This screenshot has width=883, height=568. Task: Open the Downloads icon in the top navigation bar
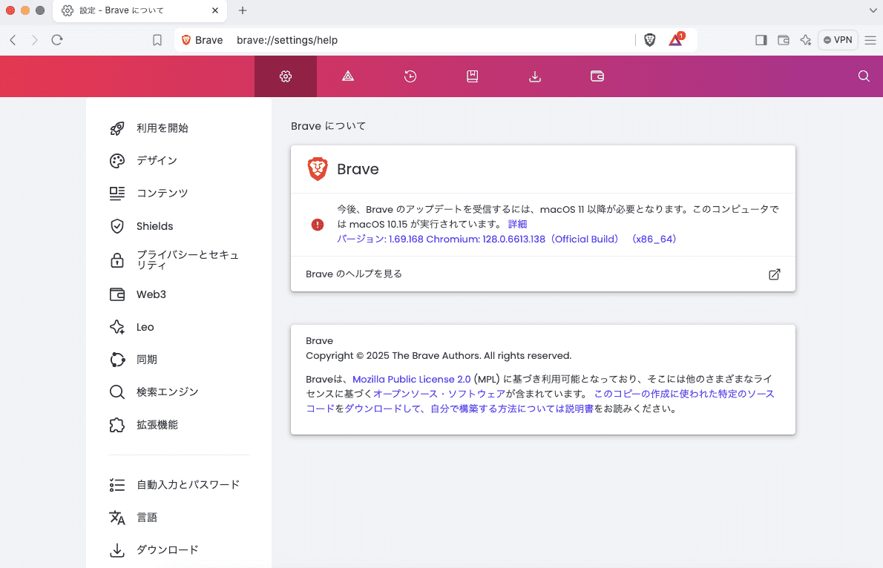coord(535,76)
